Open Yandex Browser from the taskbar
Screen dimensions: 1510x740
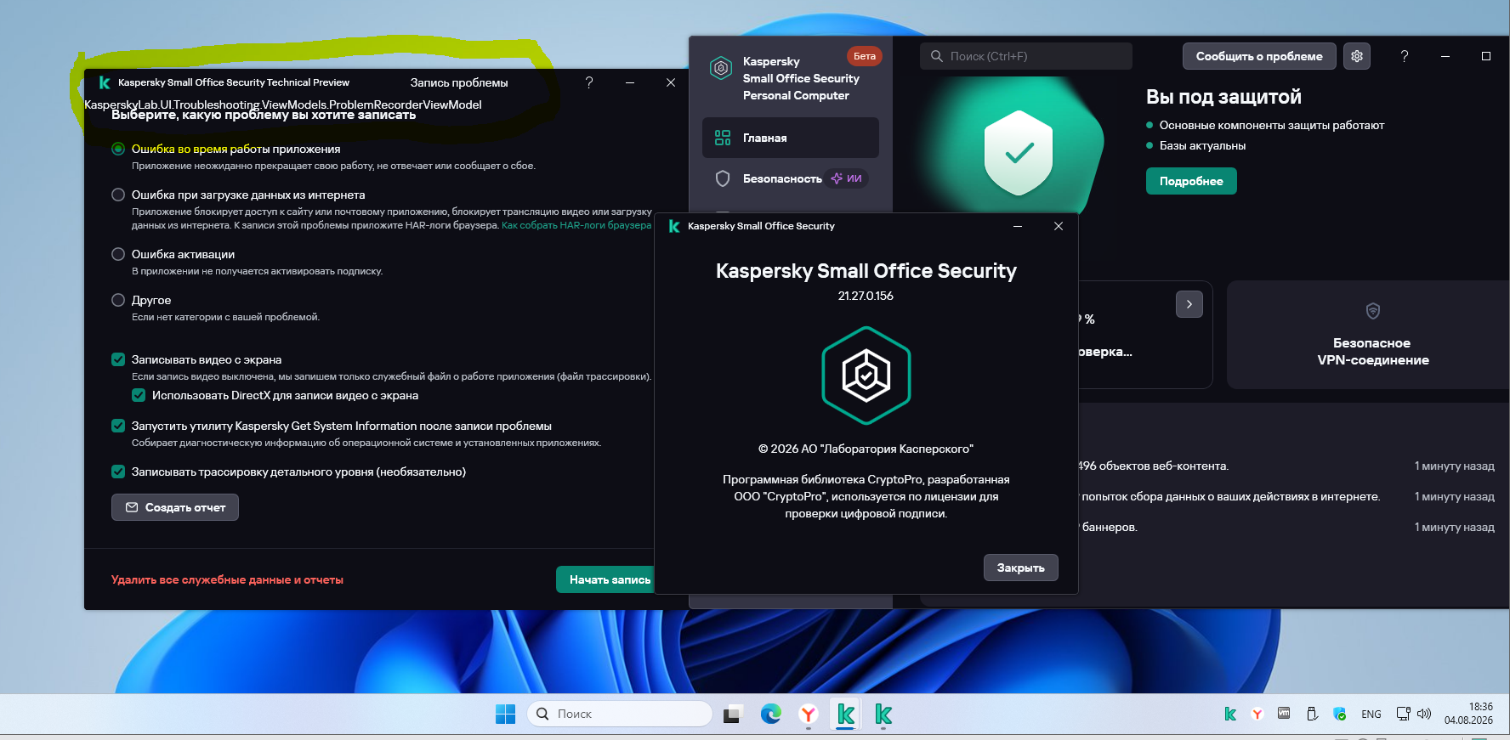point(809,715)
